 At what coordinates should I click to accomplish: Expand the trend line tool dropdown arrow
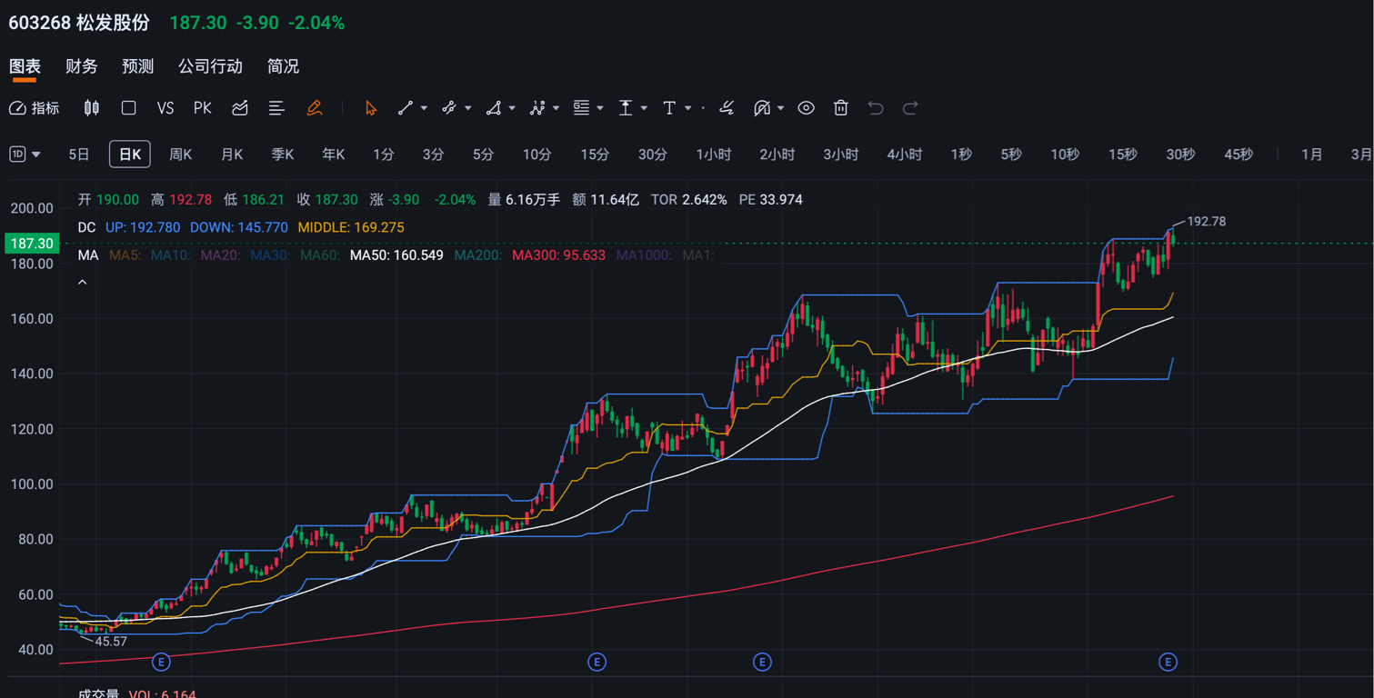click(424, 108)
